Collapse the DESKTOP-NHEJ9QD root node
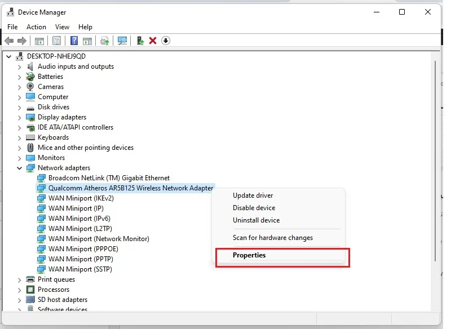 point(9,56)
